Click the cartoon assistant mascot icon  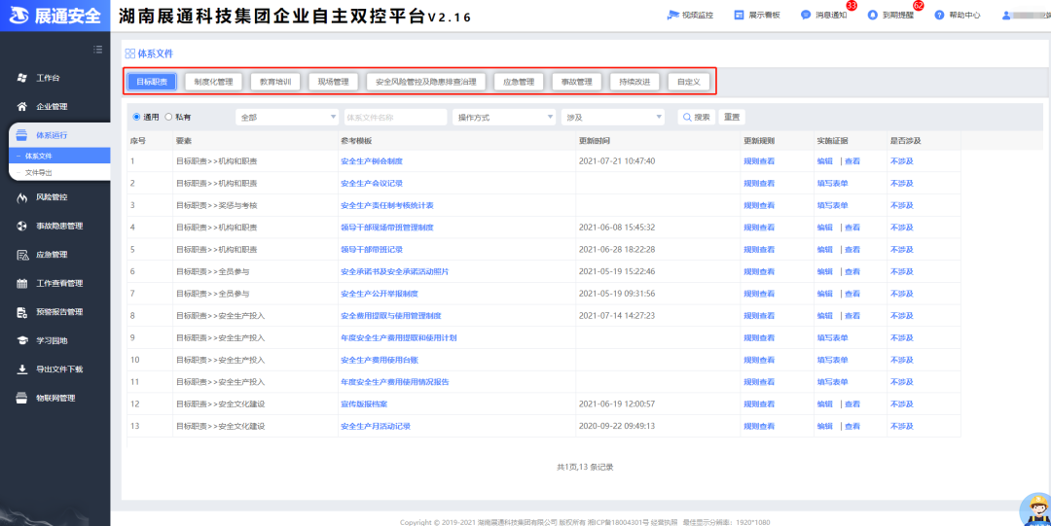tap(1032, 509)
